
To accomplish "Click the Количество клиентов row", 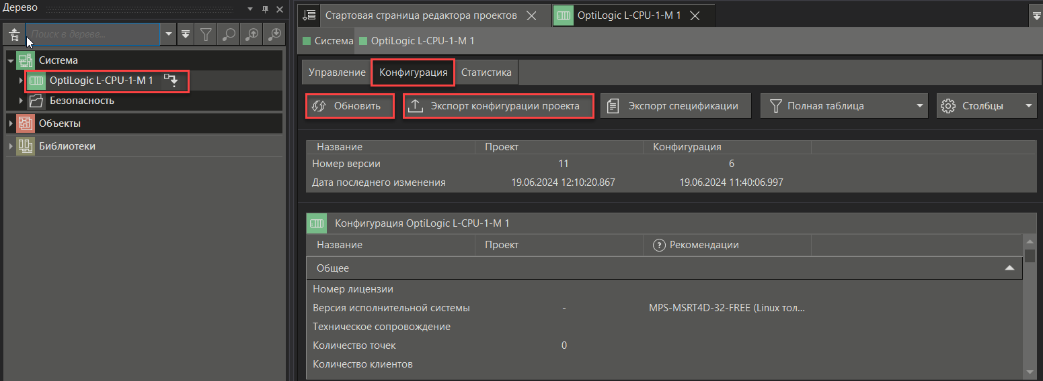I will point(664,364).
